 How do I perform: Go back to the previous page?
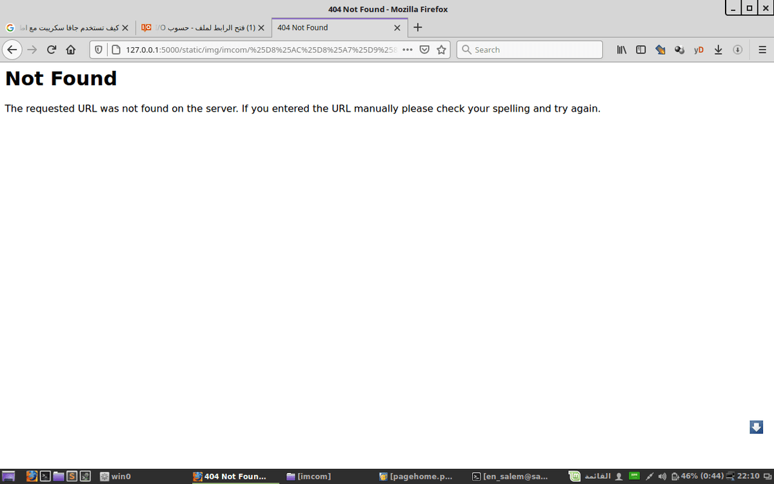[x=12, y=50]
